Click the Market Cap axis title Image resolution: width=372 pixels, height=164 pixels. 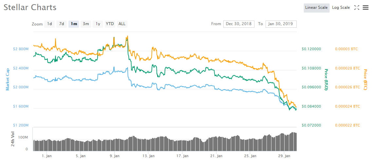tap(8, 80)
